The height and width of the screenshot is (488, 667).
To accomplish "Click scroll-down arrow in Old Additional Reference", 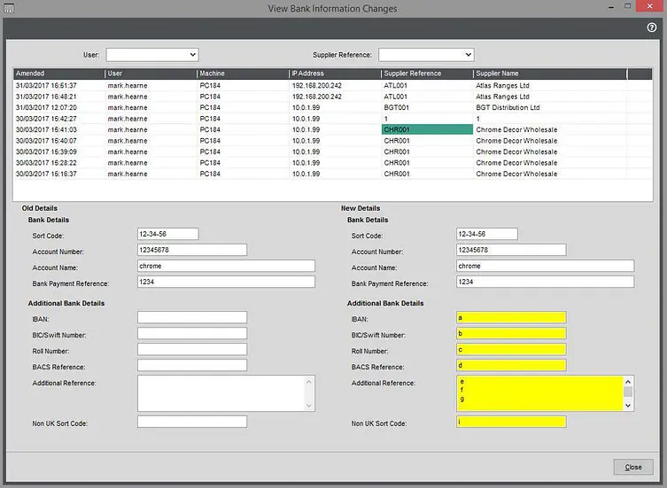I will (309, 406).
